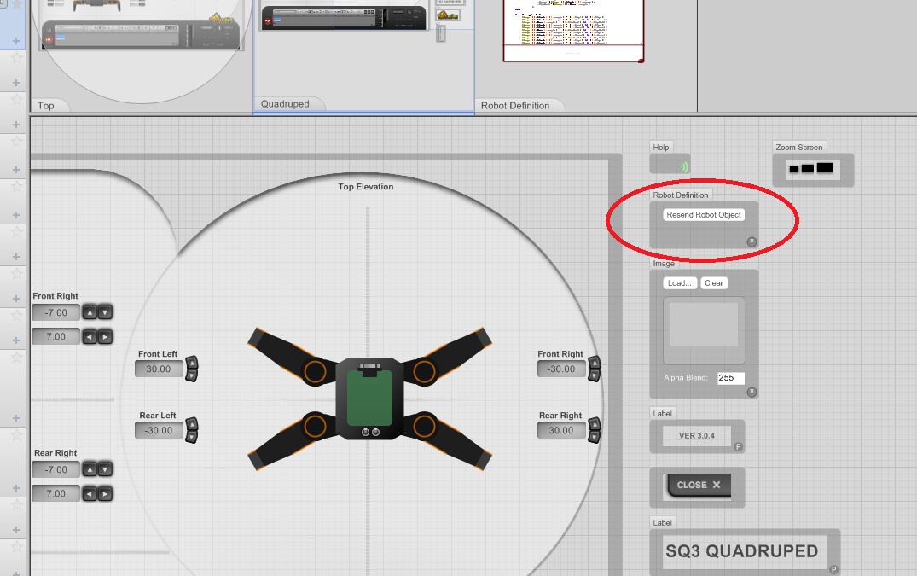This screenshot has height=576, width=917.
Task: Select the Robot Definition tab label
Action: pyautogui.click(x=515, y=105)
